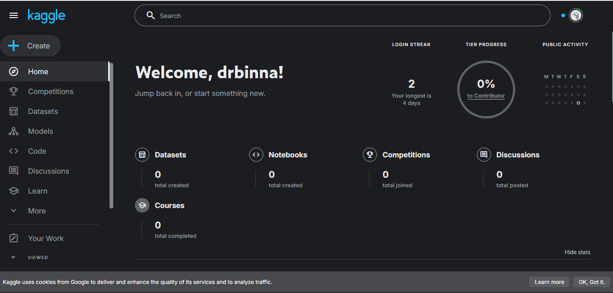Open the user profile avatar

click(576, 16)
